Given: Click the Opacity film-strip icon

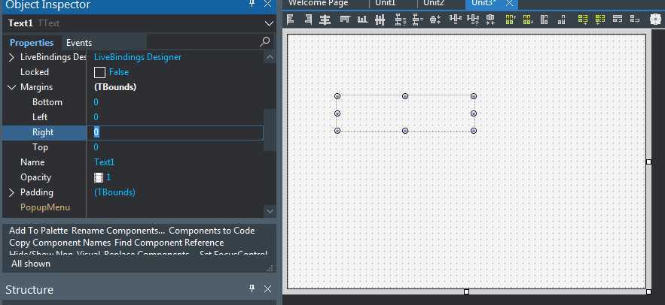Looking at the screenshot, I should click(99, 177).
